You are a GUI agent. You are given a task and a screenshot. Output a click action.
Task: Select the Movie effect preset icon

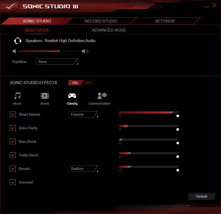click(45, 96)
